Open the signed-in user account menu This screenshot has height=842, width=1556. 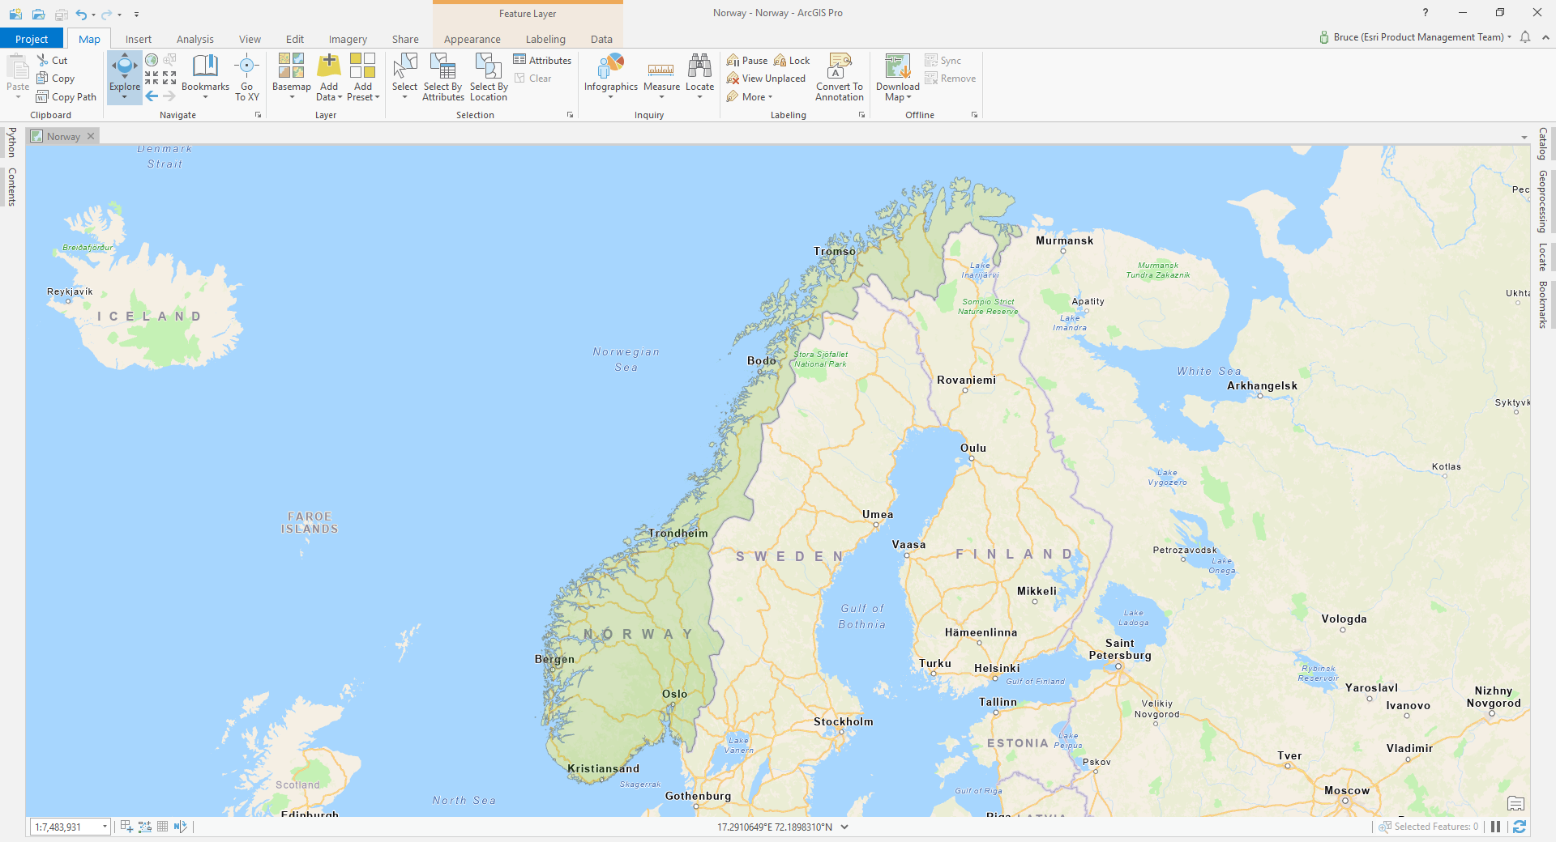[1416, 37]
